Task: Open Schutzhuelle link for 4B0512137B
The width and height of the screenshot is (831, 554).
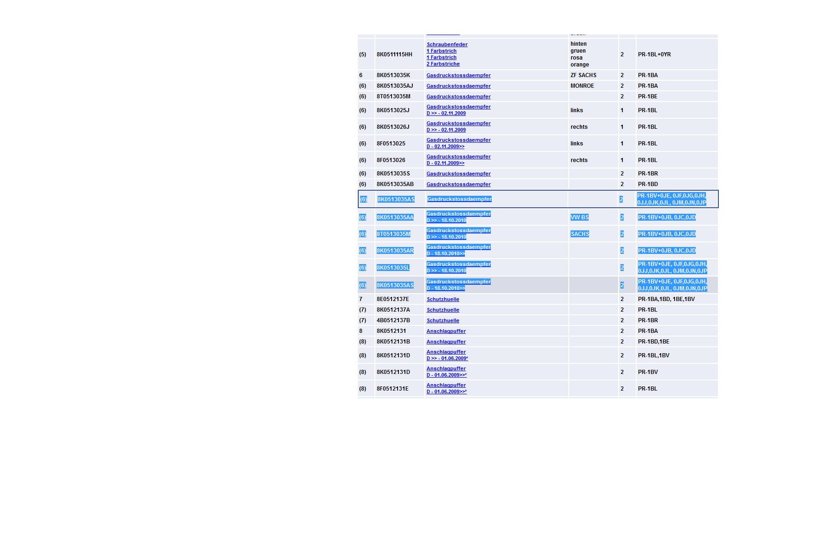Action: 443,320
